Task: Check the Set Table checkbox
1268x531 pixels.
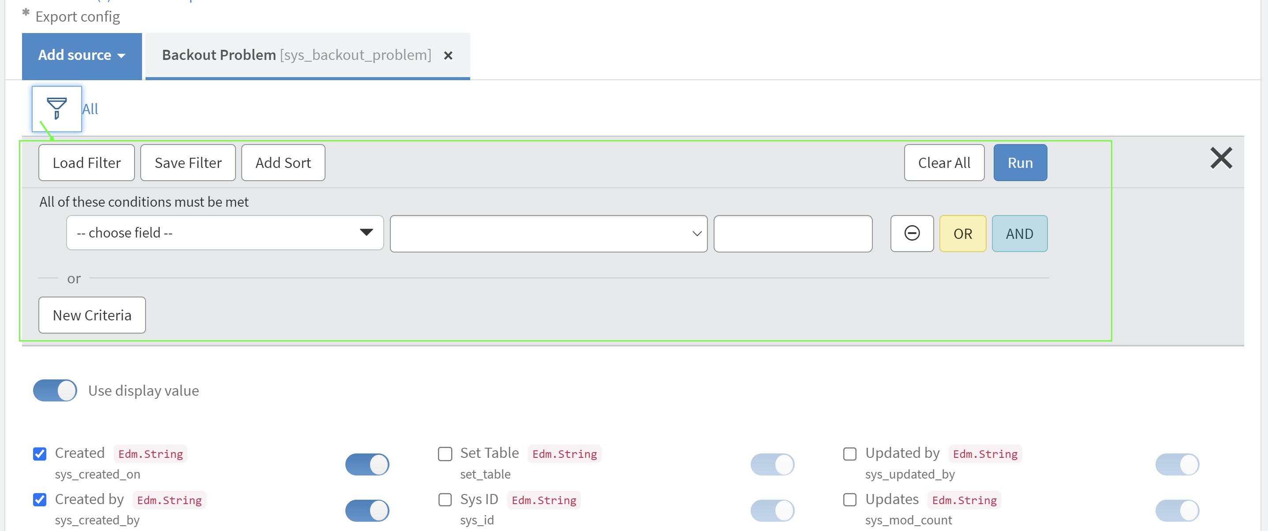Action: click(x=445, y=453)
